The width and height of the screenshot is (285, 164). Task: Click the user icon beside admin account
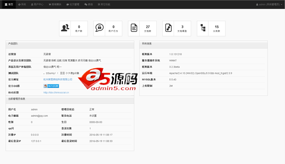257,4
